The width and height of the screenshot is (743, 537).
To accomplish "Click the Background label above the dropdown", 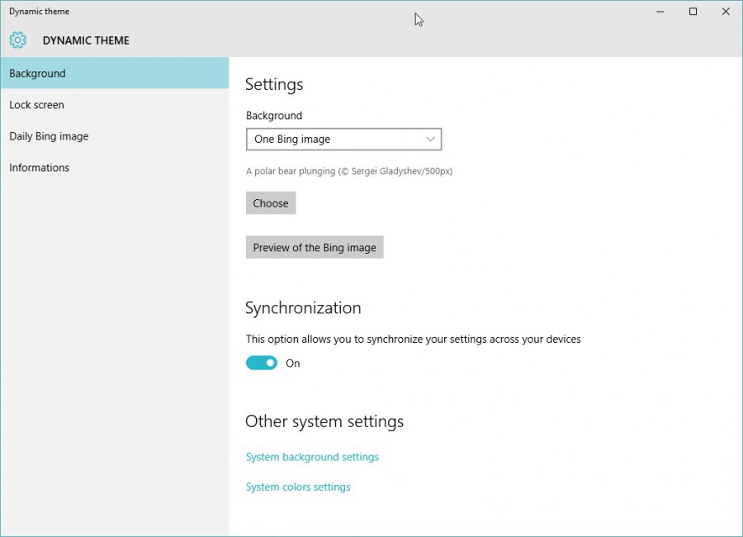I will (x=273, y=115).
